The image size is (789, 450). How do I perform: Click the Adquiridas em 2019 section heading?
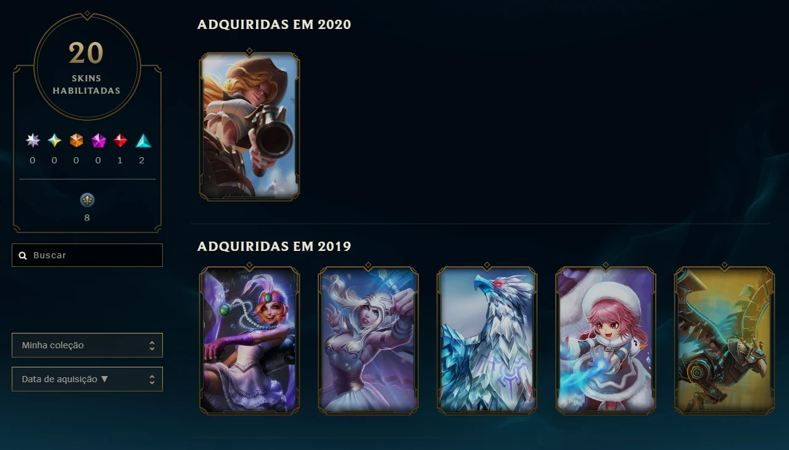274,247
